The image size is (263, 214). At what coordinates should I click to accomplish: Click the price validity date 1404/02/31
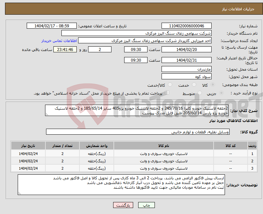click(186, 60)
